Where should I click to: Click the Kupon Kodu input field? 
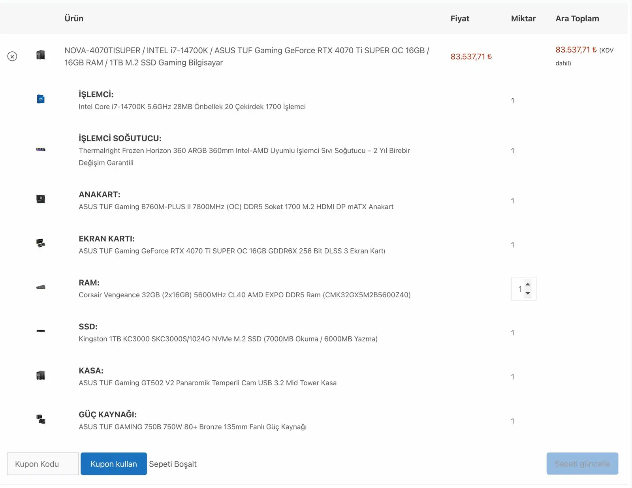point(43,464)
